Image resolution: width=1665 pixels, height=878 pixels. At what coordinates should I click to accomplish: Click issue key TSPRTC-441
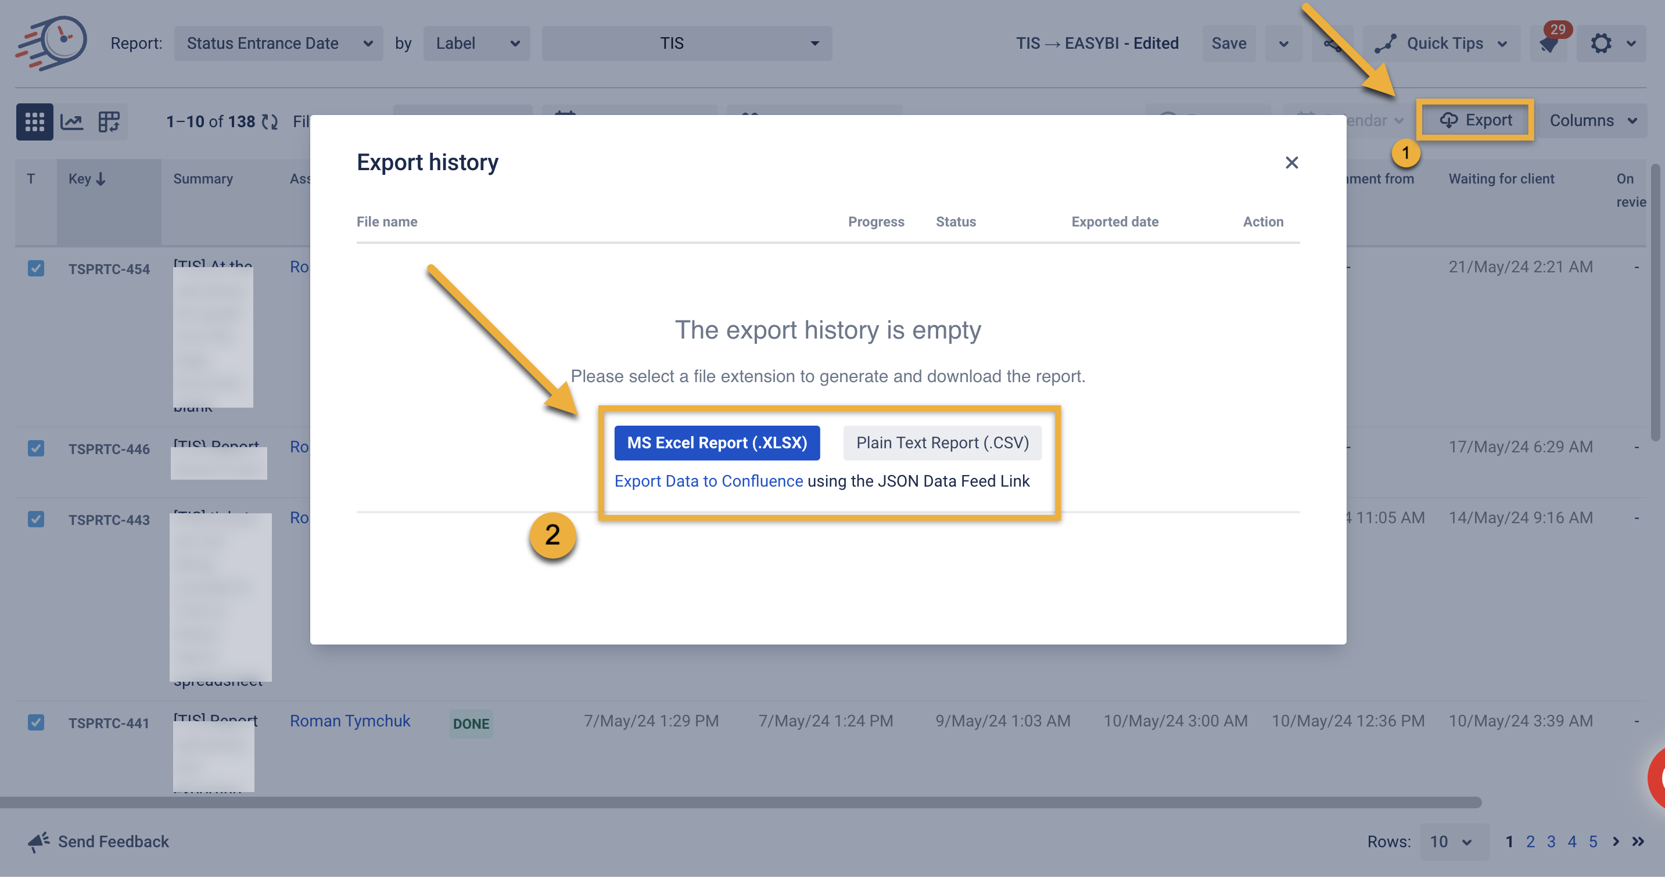coord(109,724)
